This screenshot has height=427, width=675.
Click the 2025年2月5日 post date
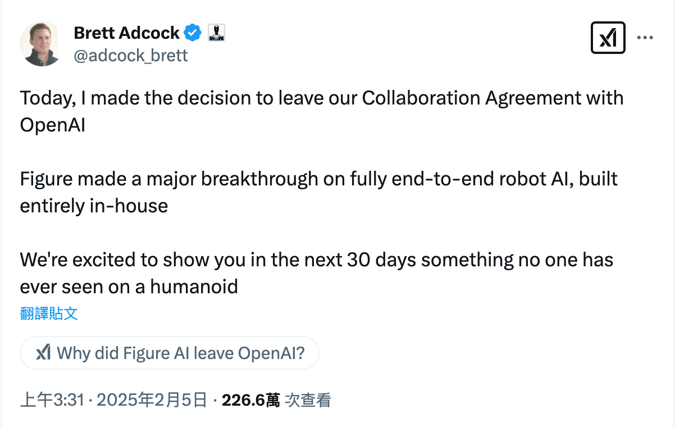click(x=152, y=400)
